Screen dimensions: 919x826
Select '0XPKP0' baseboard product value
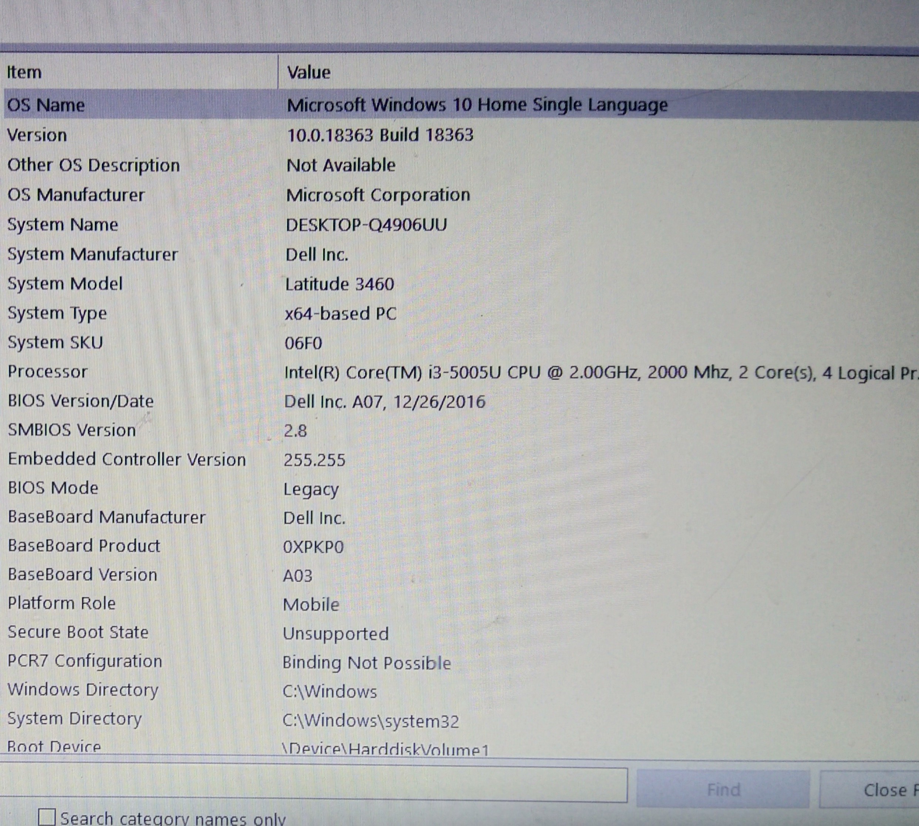tap(314, 547)
